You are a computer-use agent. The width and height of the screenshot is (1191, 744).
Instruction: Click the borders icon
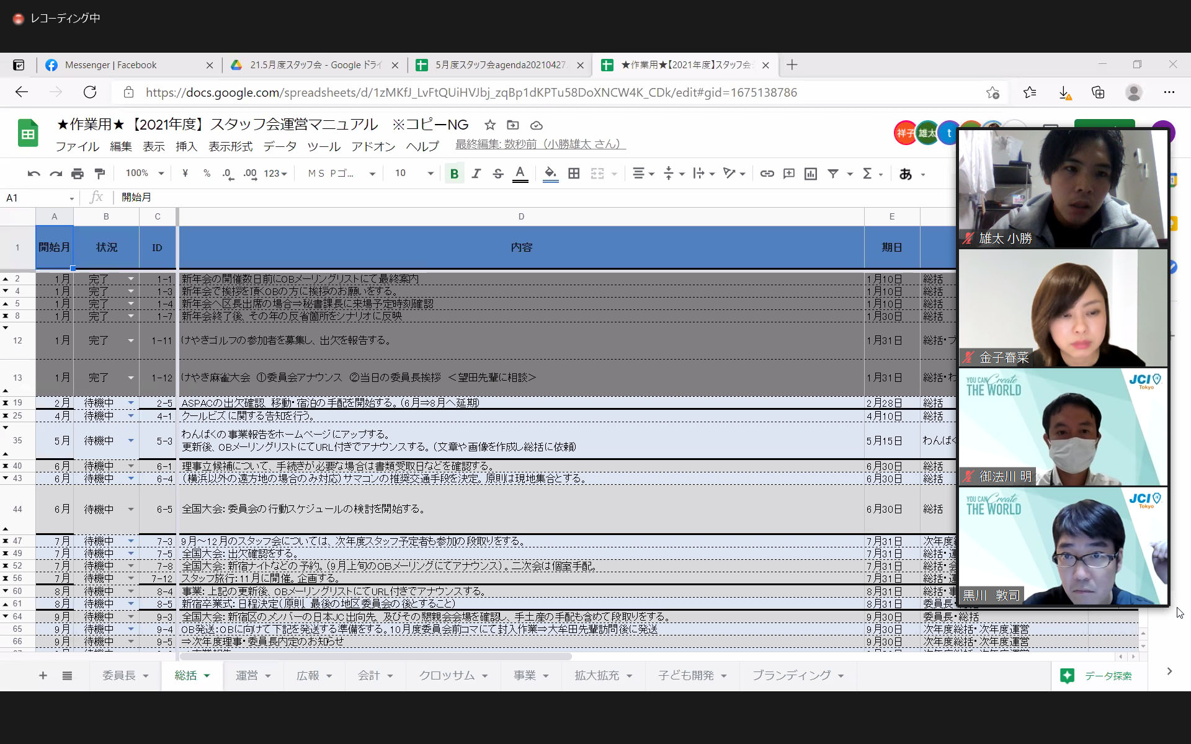(x=574, y=174)
